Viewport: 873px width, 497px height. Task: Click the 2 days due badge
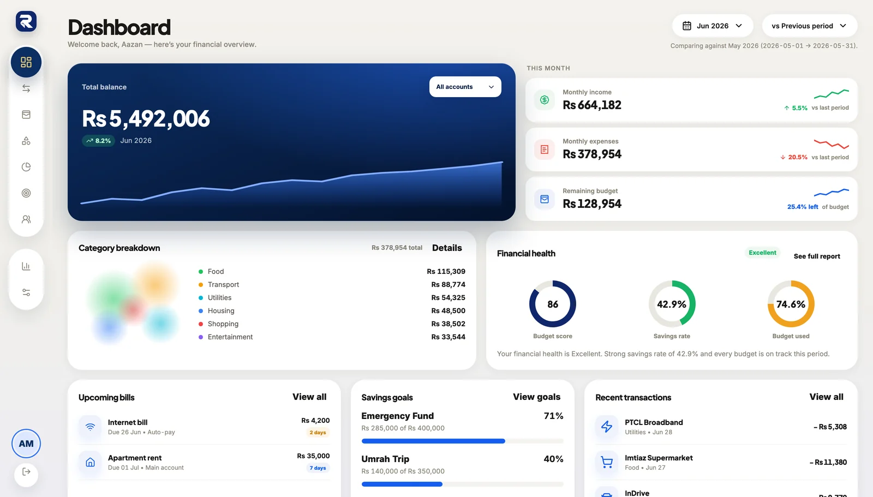click(318, 433)
